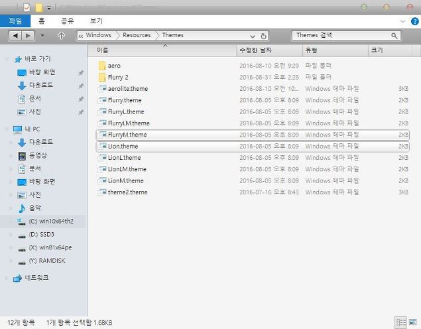Open the help question mark icon

tap(414, 21)
